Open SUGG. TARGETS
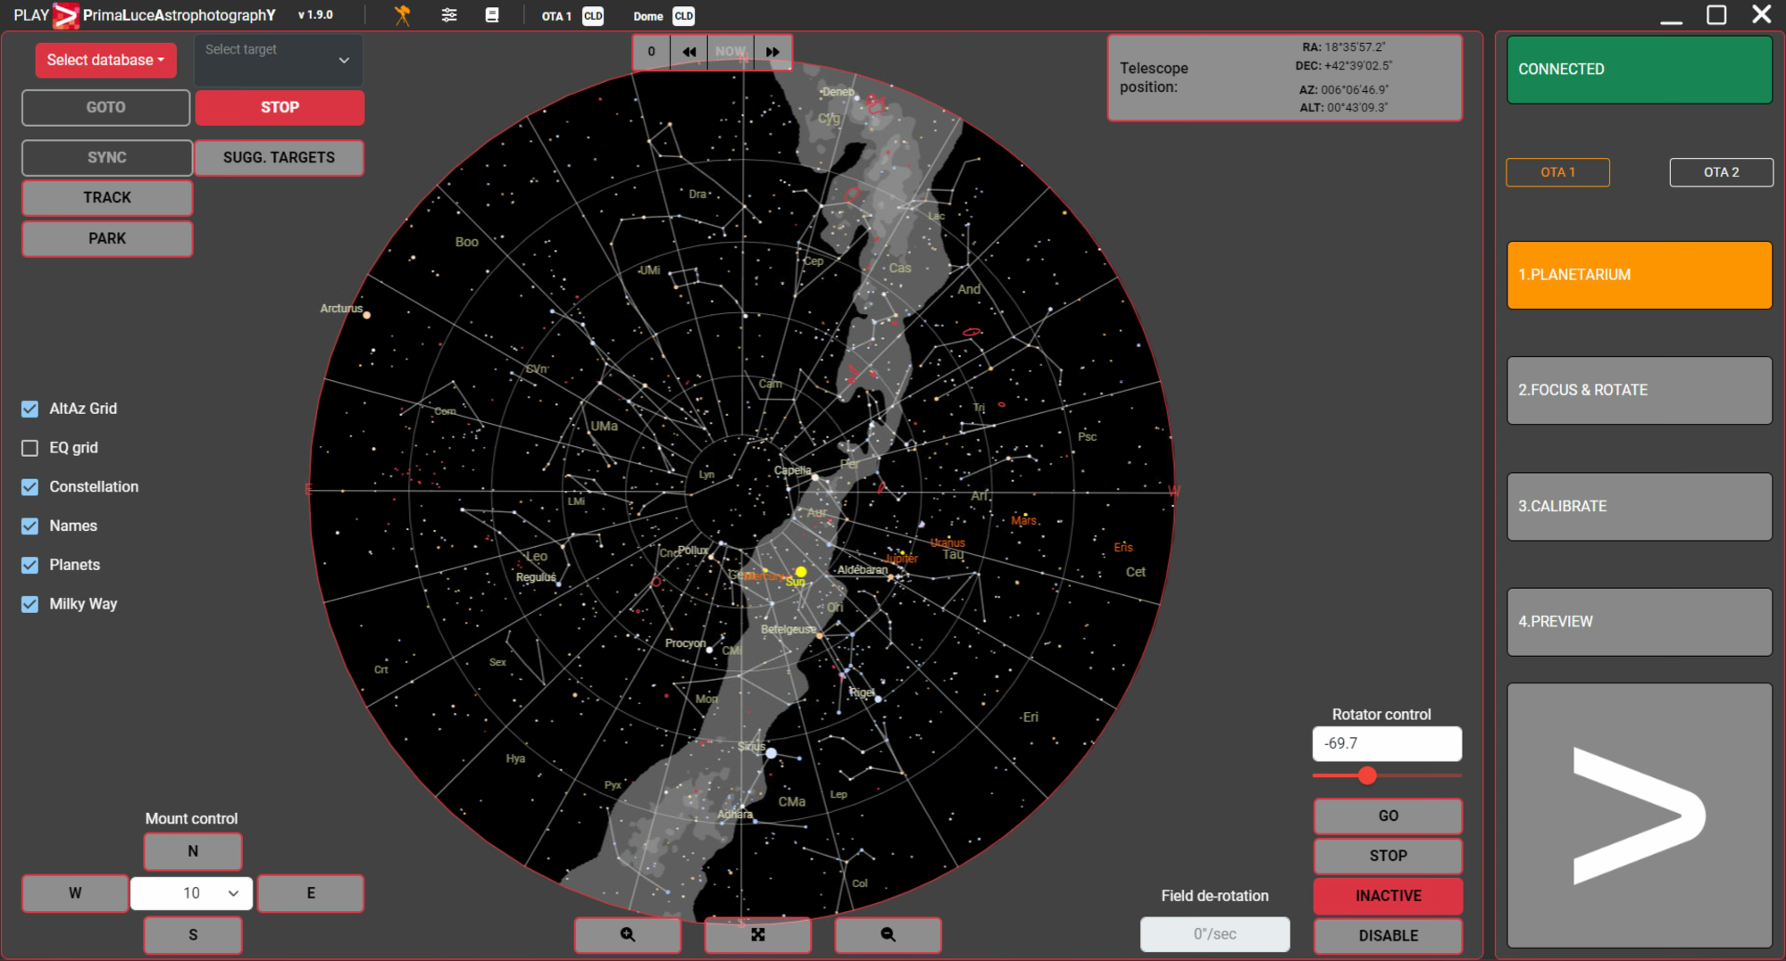 279,157
